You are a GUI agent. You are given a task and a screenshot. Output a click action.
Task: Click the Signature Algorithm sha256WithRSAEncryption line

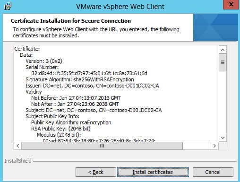[80, 79]
